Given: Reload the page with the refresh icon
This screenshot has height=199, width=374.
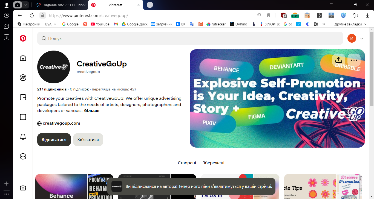Looking at the screenshot, I should click(x=32, y=15).
